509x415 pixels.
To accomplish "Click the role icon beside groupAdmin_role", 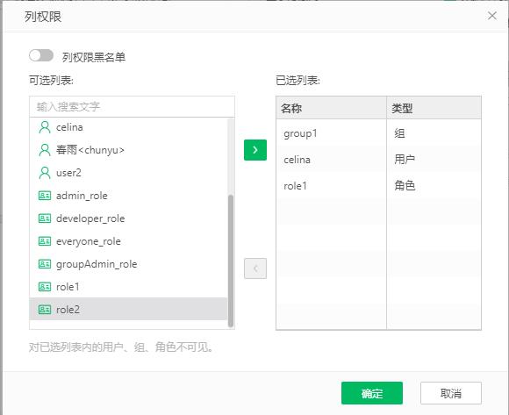I will click(x=45, y=264).
